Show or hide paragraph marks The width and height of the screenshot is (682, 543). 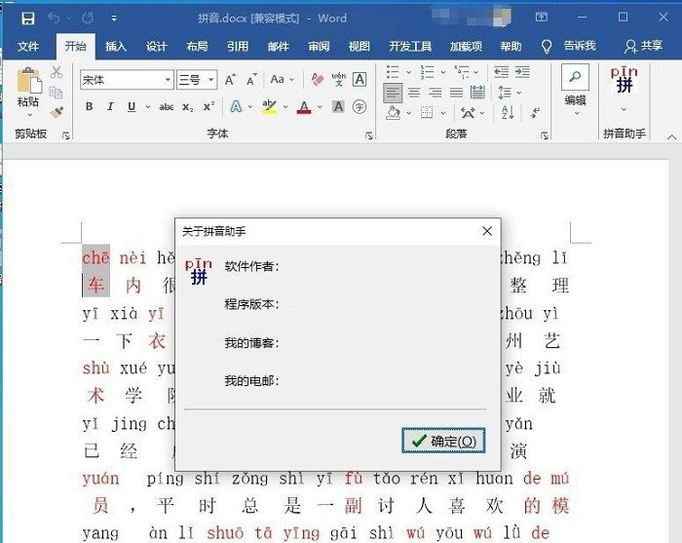tap(536, 113)
